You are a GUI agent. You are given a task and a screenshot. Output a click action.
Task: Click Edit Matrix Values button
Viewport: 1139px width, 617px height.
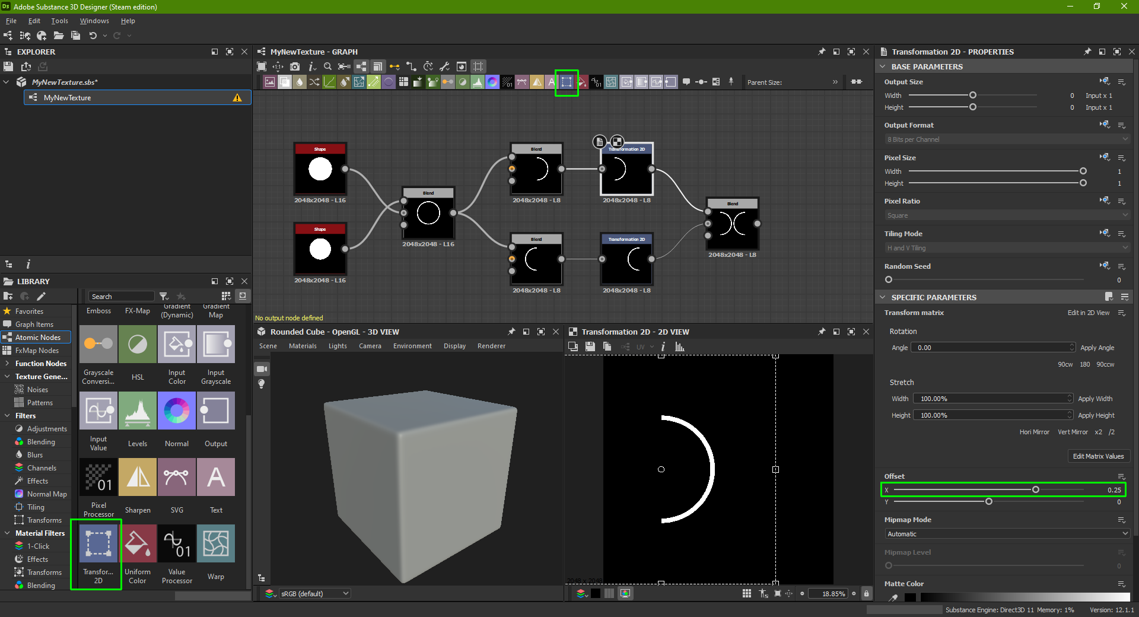(x=1098, y=456)
